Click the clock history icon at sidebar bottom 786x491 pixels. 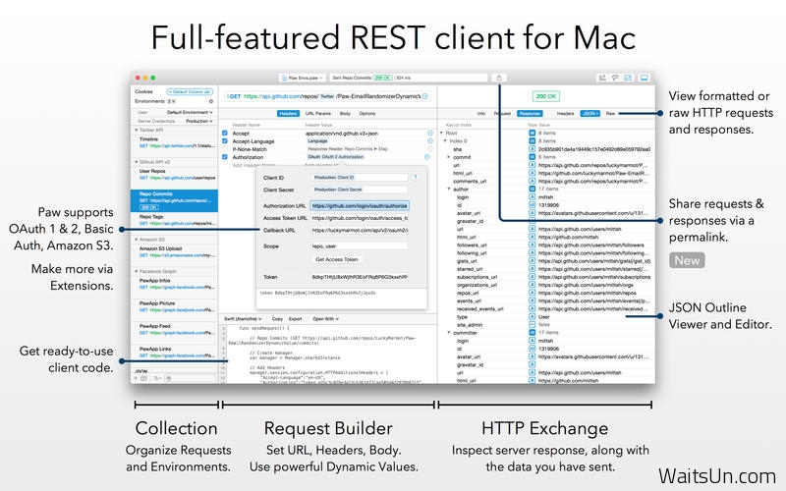pyautogui.click(x=169, y=378)
